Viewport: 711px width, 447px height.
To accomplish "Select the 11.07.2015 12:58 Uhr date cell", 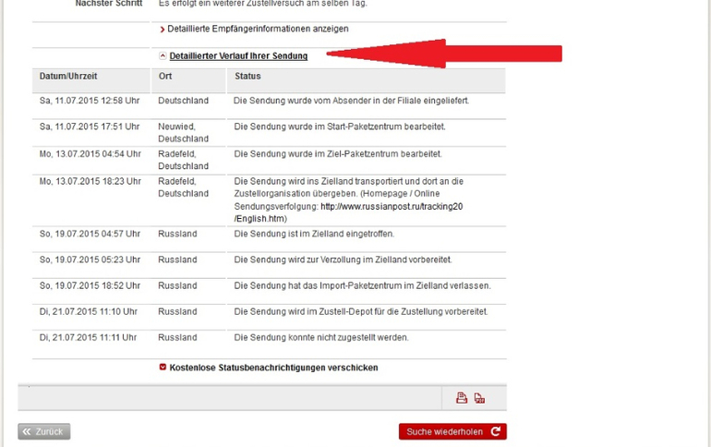I will (87, 101).
